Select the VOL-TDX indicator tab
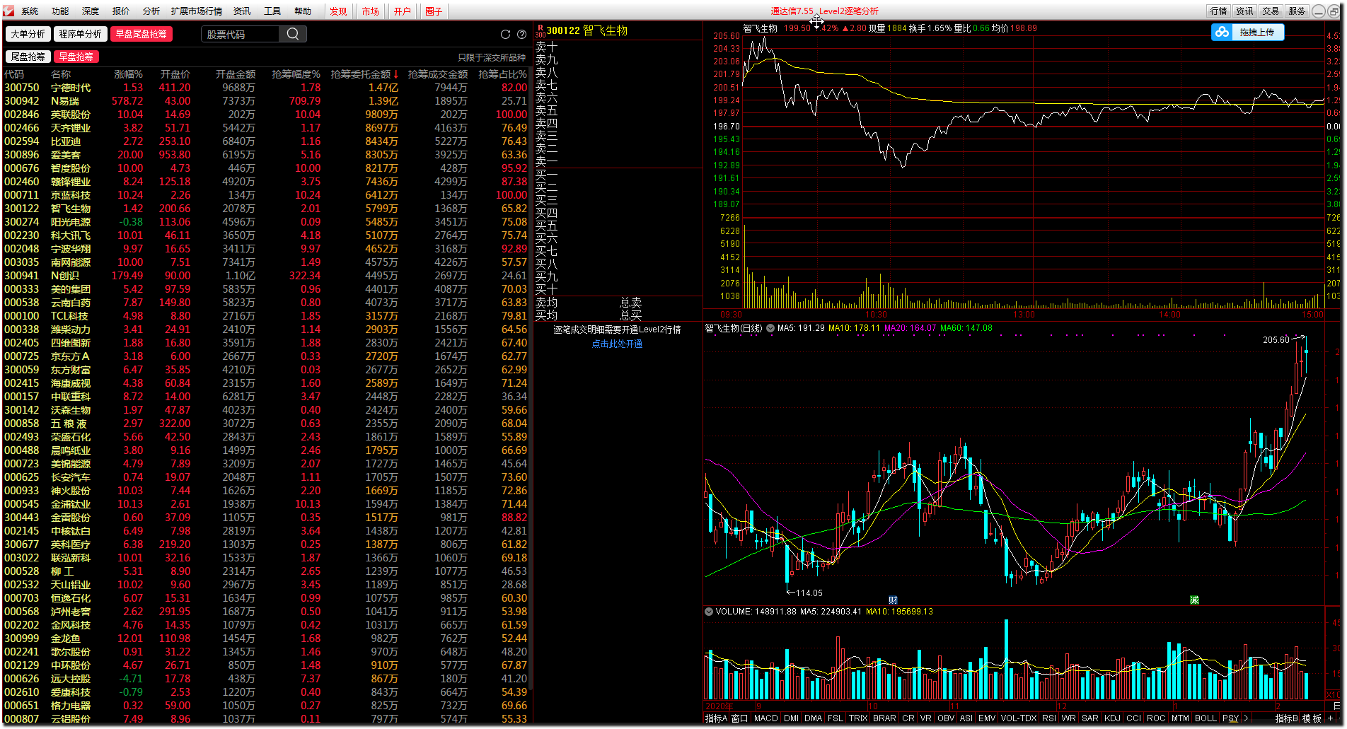This screenshot has width=1347, height=729. tap(1018, 718)
